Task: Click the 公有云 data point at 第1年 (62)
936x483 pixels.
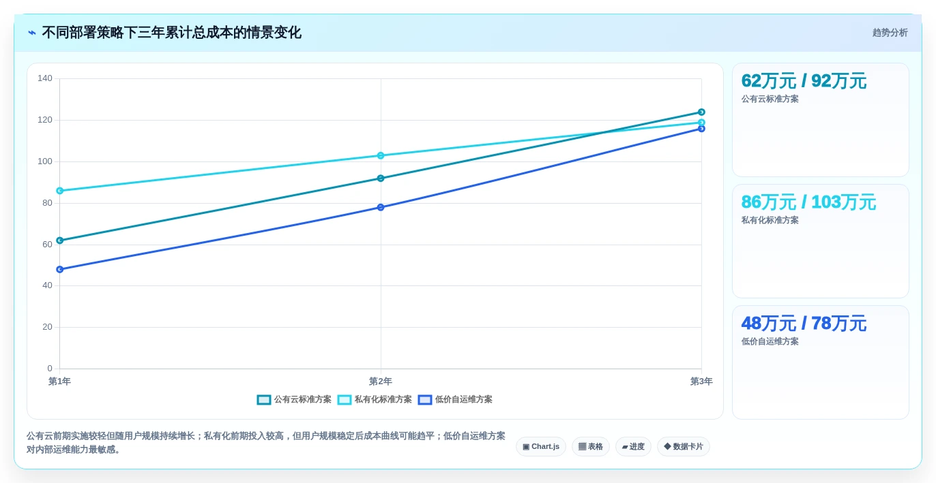Action: point(60,240)
